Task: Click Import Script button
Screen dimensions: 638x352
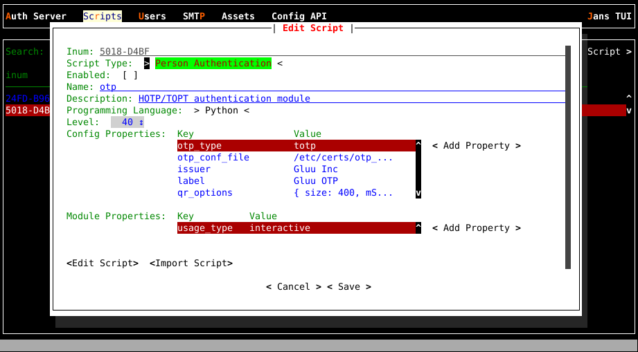Action: tap(191, 263)
